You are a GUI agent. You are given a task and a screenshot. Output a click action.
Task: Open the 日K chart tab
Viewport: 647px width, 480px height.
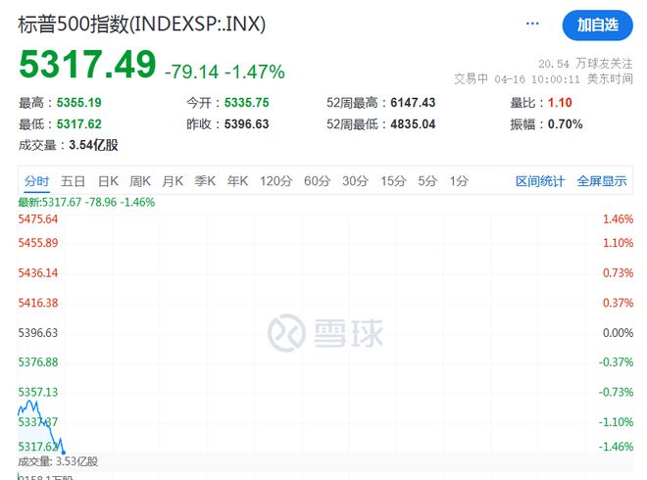(108, 181)
